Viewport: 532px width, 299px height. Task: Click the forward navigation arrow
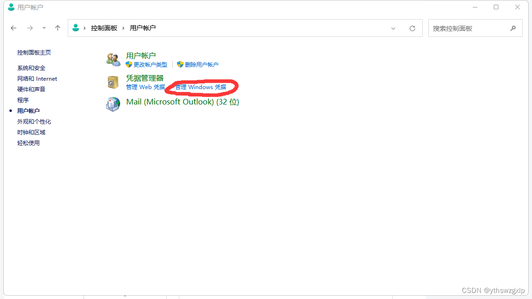[30, 28]
